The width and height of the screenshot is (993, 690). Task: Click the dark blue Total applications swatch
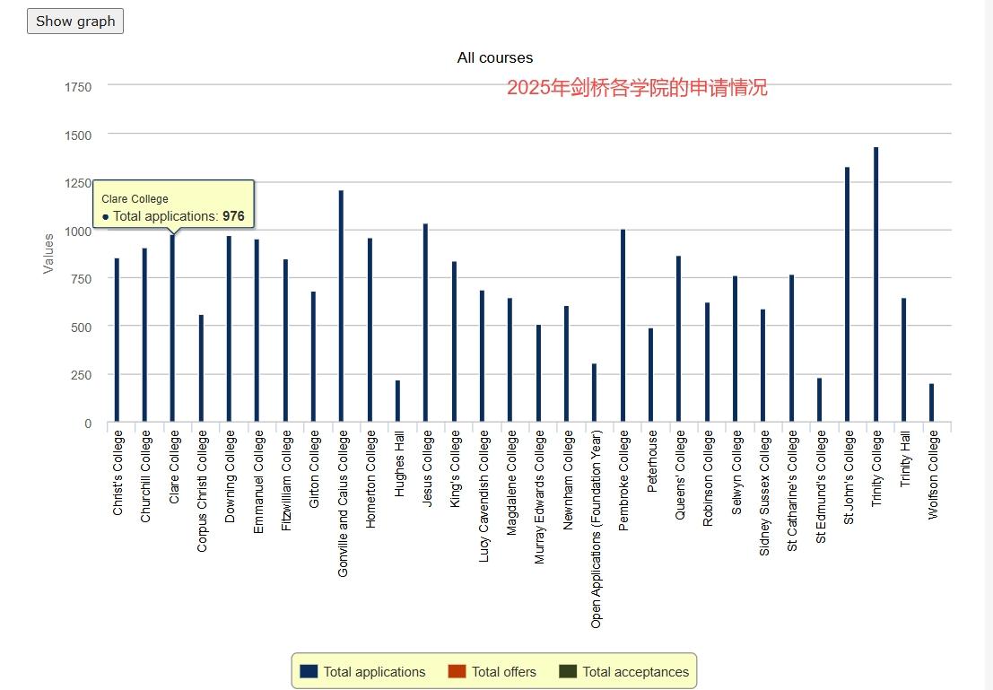309,672
